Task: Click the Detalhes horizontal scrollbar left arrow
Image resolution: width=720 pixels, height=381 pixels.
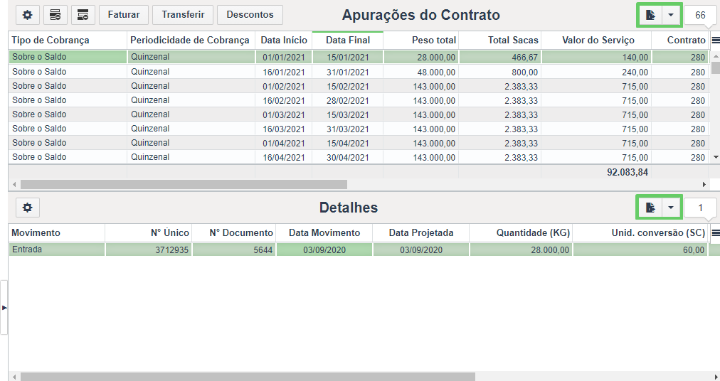Action: pyautogui.click(x=14, y=377)
